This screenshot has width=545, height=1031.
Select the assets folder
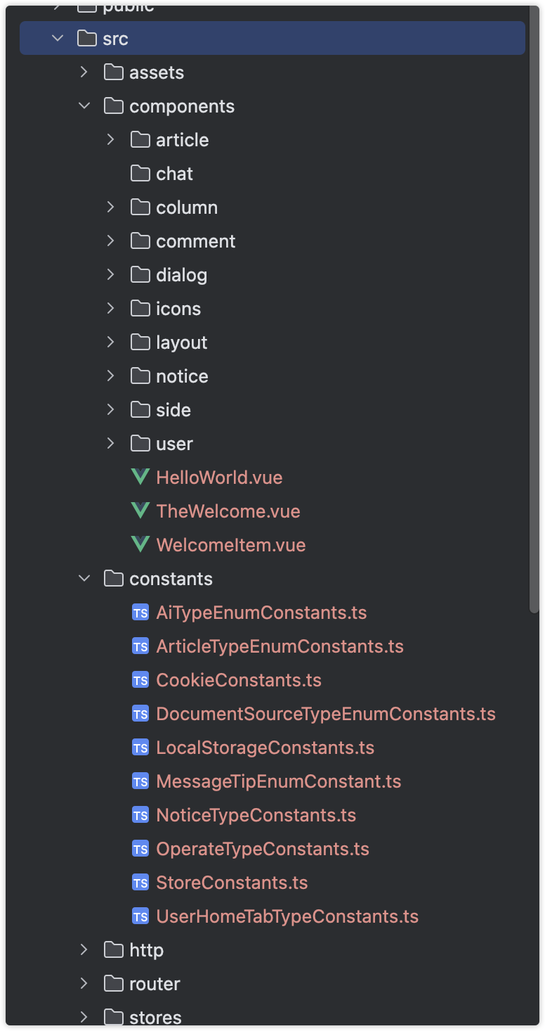point(156,72)
